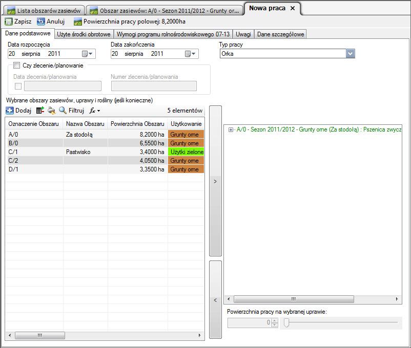This screenshot has width=411, height=348.
Task: Select row B/0 in the grid
Action: (105, 143)
